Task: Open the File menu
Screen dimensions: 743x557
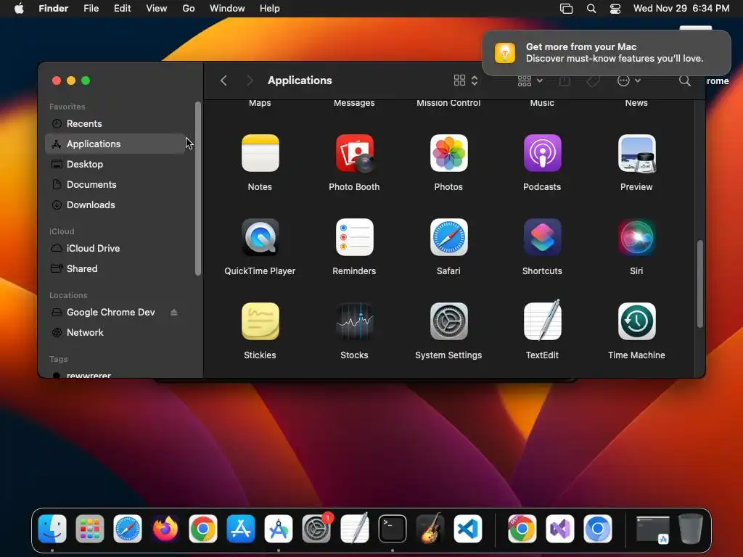Action: pyautogui.click(x=91, y=9)
